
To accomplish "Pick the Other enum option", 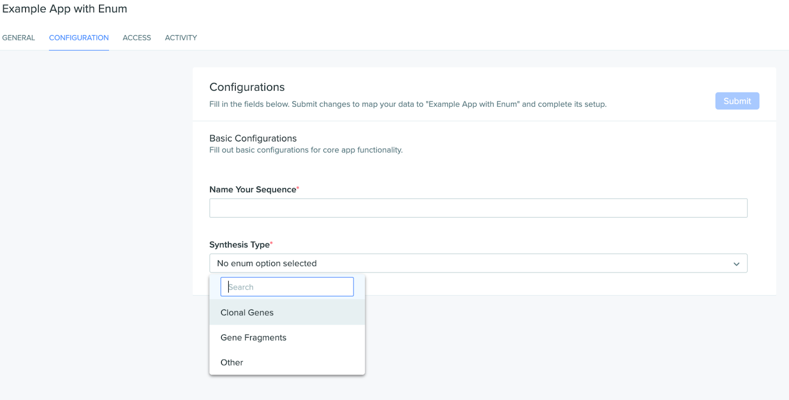I will 287,363.
